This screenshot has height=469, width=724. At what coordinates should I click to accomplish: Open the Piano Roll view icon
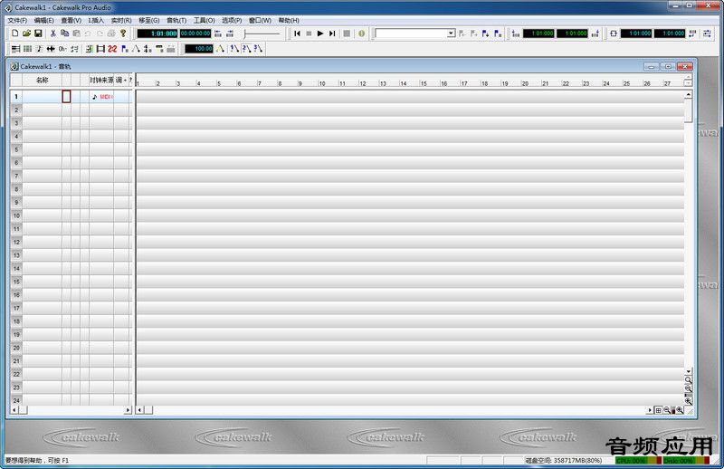pyautogui.click(x=28, y=49)
